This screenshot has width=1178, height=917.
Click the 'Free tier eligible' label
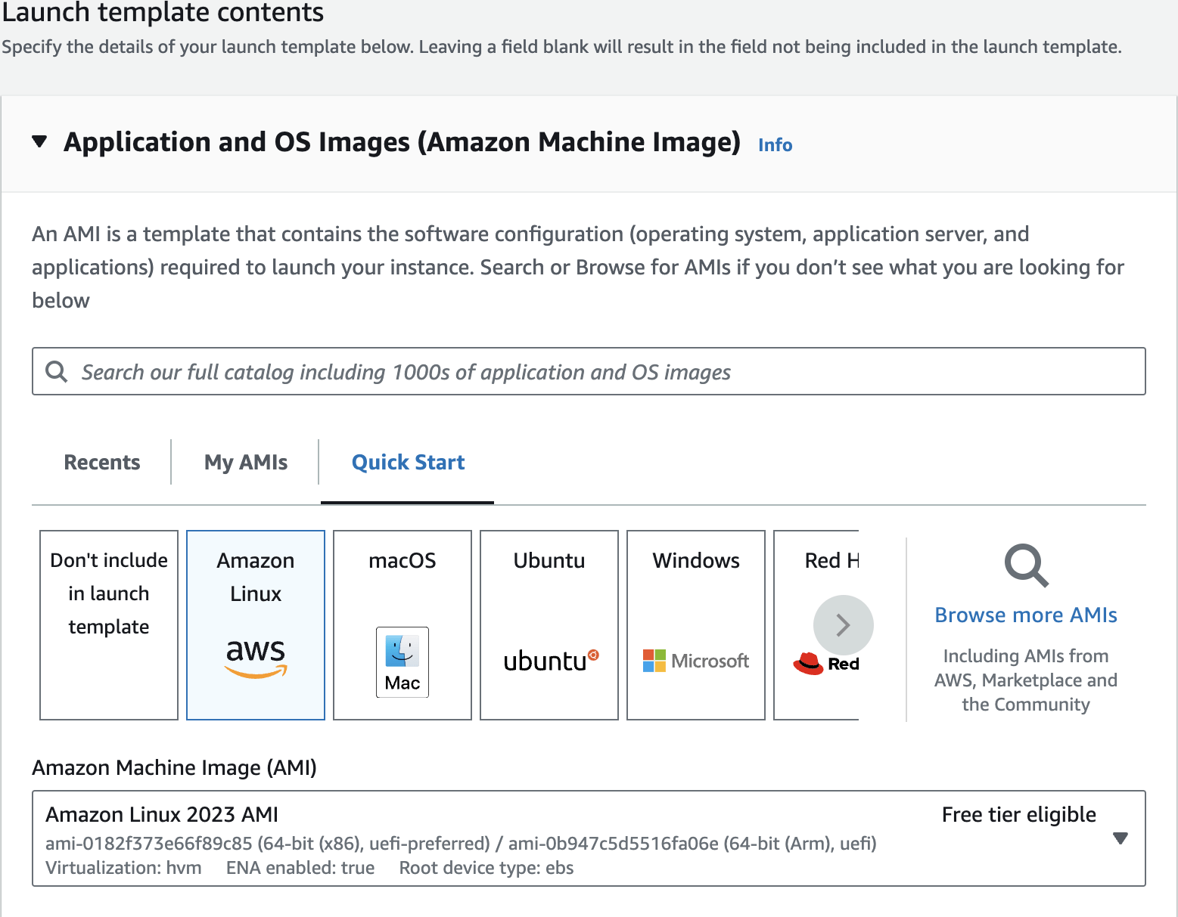tap(1018, 814)
